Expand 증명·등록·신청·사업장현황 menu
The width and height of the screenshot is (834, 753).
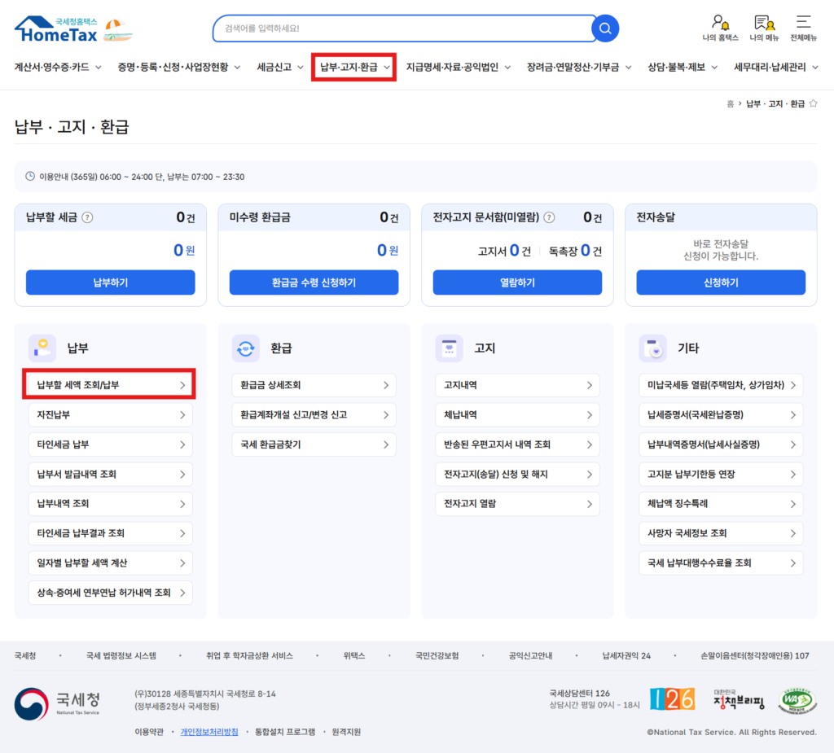(x=178, y=68)
